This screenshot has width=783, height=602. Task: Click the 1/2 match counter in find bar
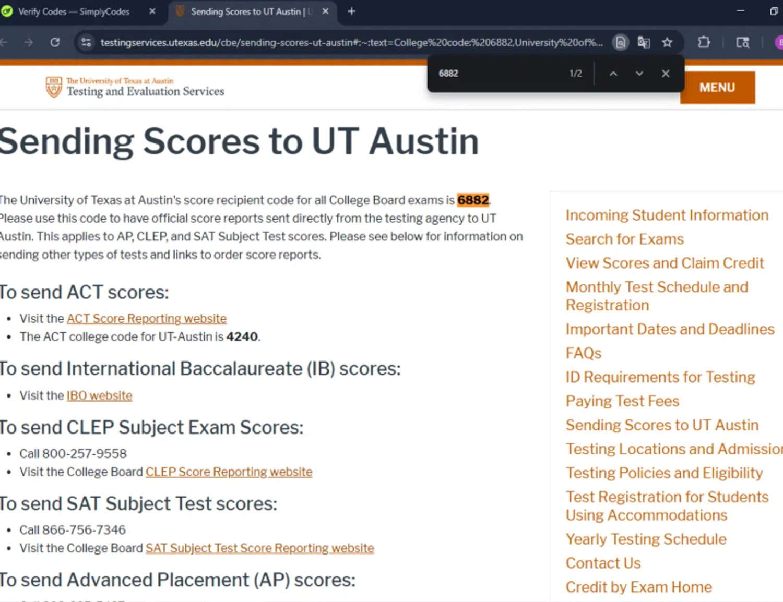[x=575, y=74]
